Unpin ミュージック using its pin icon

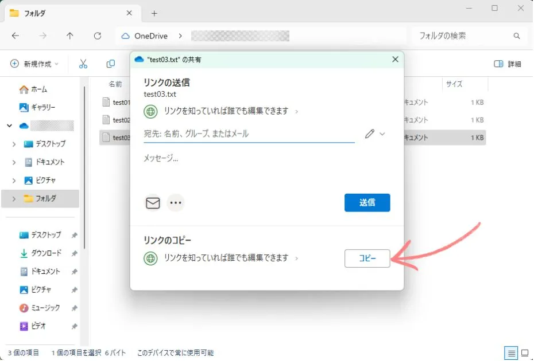(x=74, y=308)
